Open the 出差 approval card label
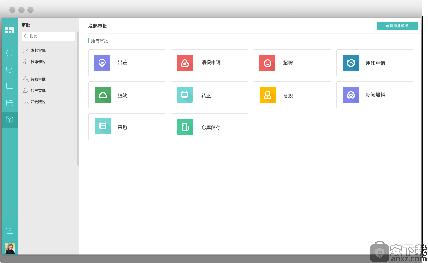This screenshot has height=263, width=428. (122, 63)
